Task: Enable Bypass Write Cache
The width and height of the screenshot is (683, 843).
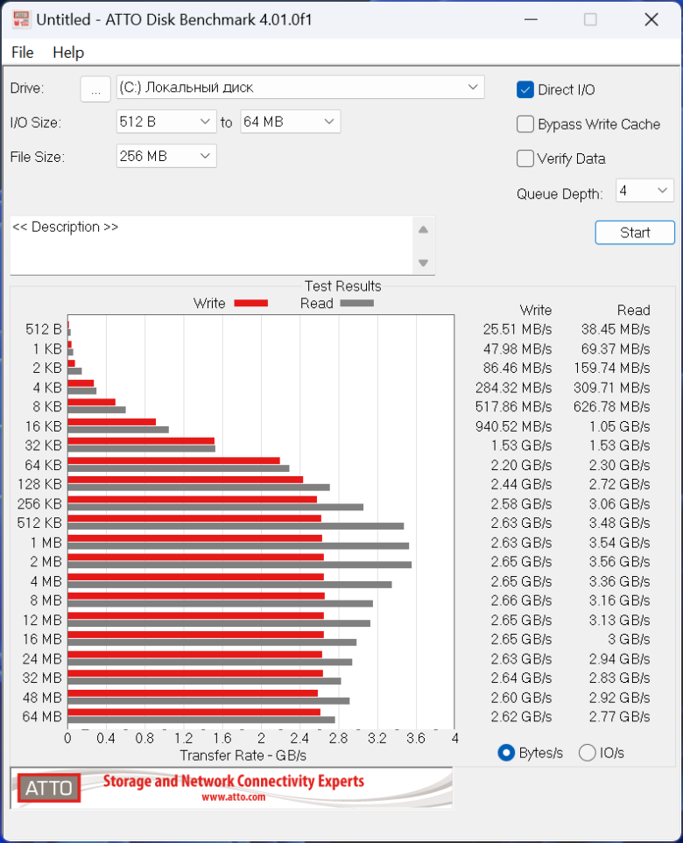Action: [525, 124]
